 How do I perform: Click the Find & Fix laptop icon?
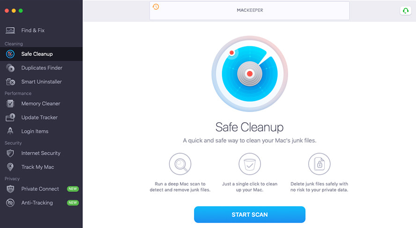pyautogui.click(x=10, y=30)
